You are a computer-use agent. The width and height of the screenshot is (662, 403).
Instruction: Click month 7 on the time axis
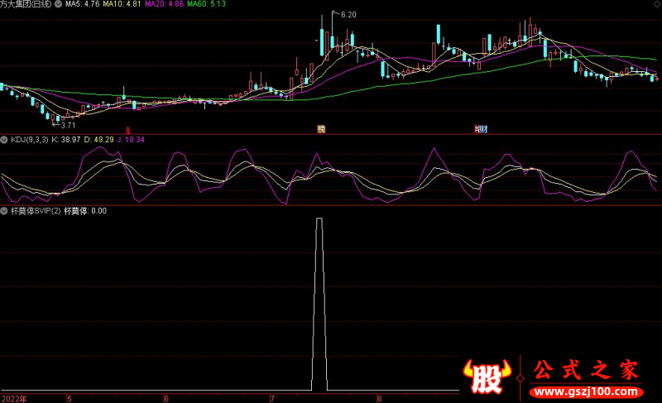[x=271, y=398]
